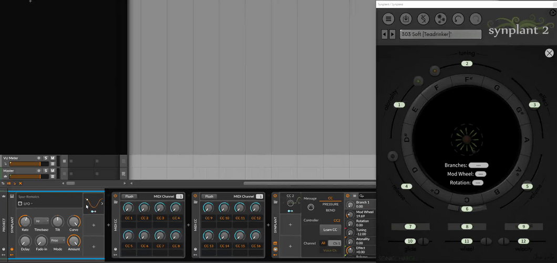Open the Mod Wheel assignment field
The image size is (557, 263).
pos(481,174)
